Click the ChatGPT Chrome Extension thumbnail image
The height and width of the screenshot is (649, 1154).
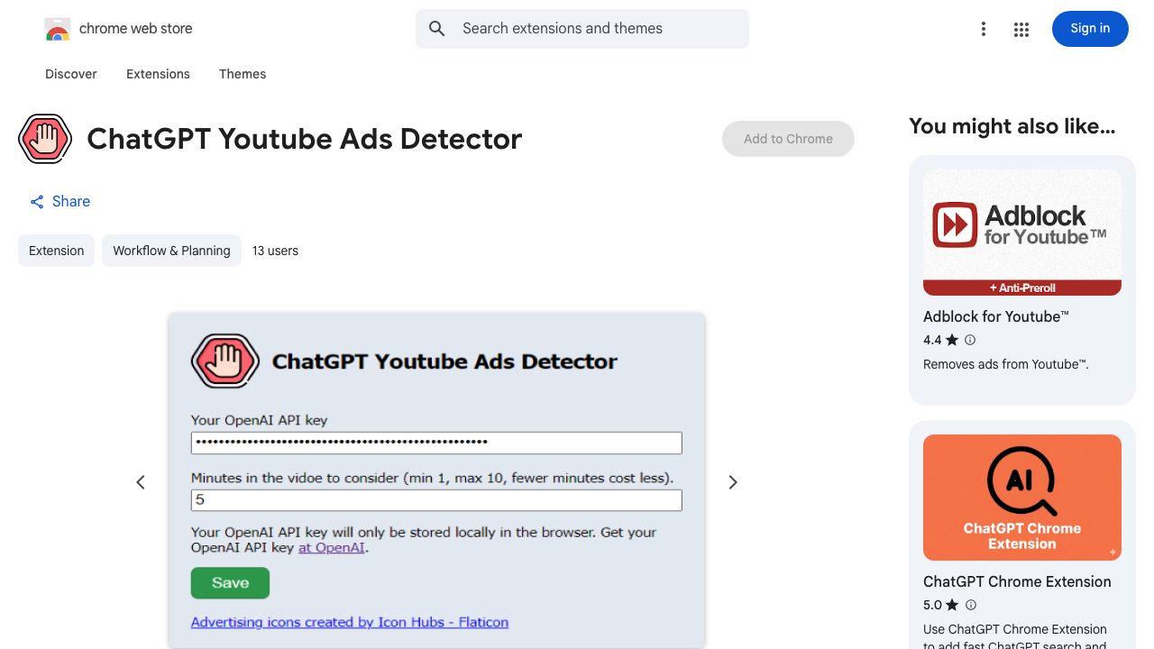click(x=1022, y=498)
